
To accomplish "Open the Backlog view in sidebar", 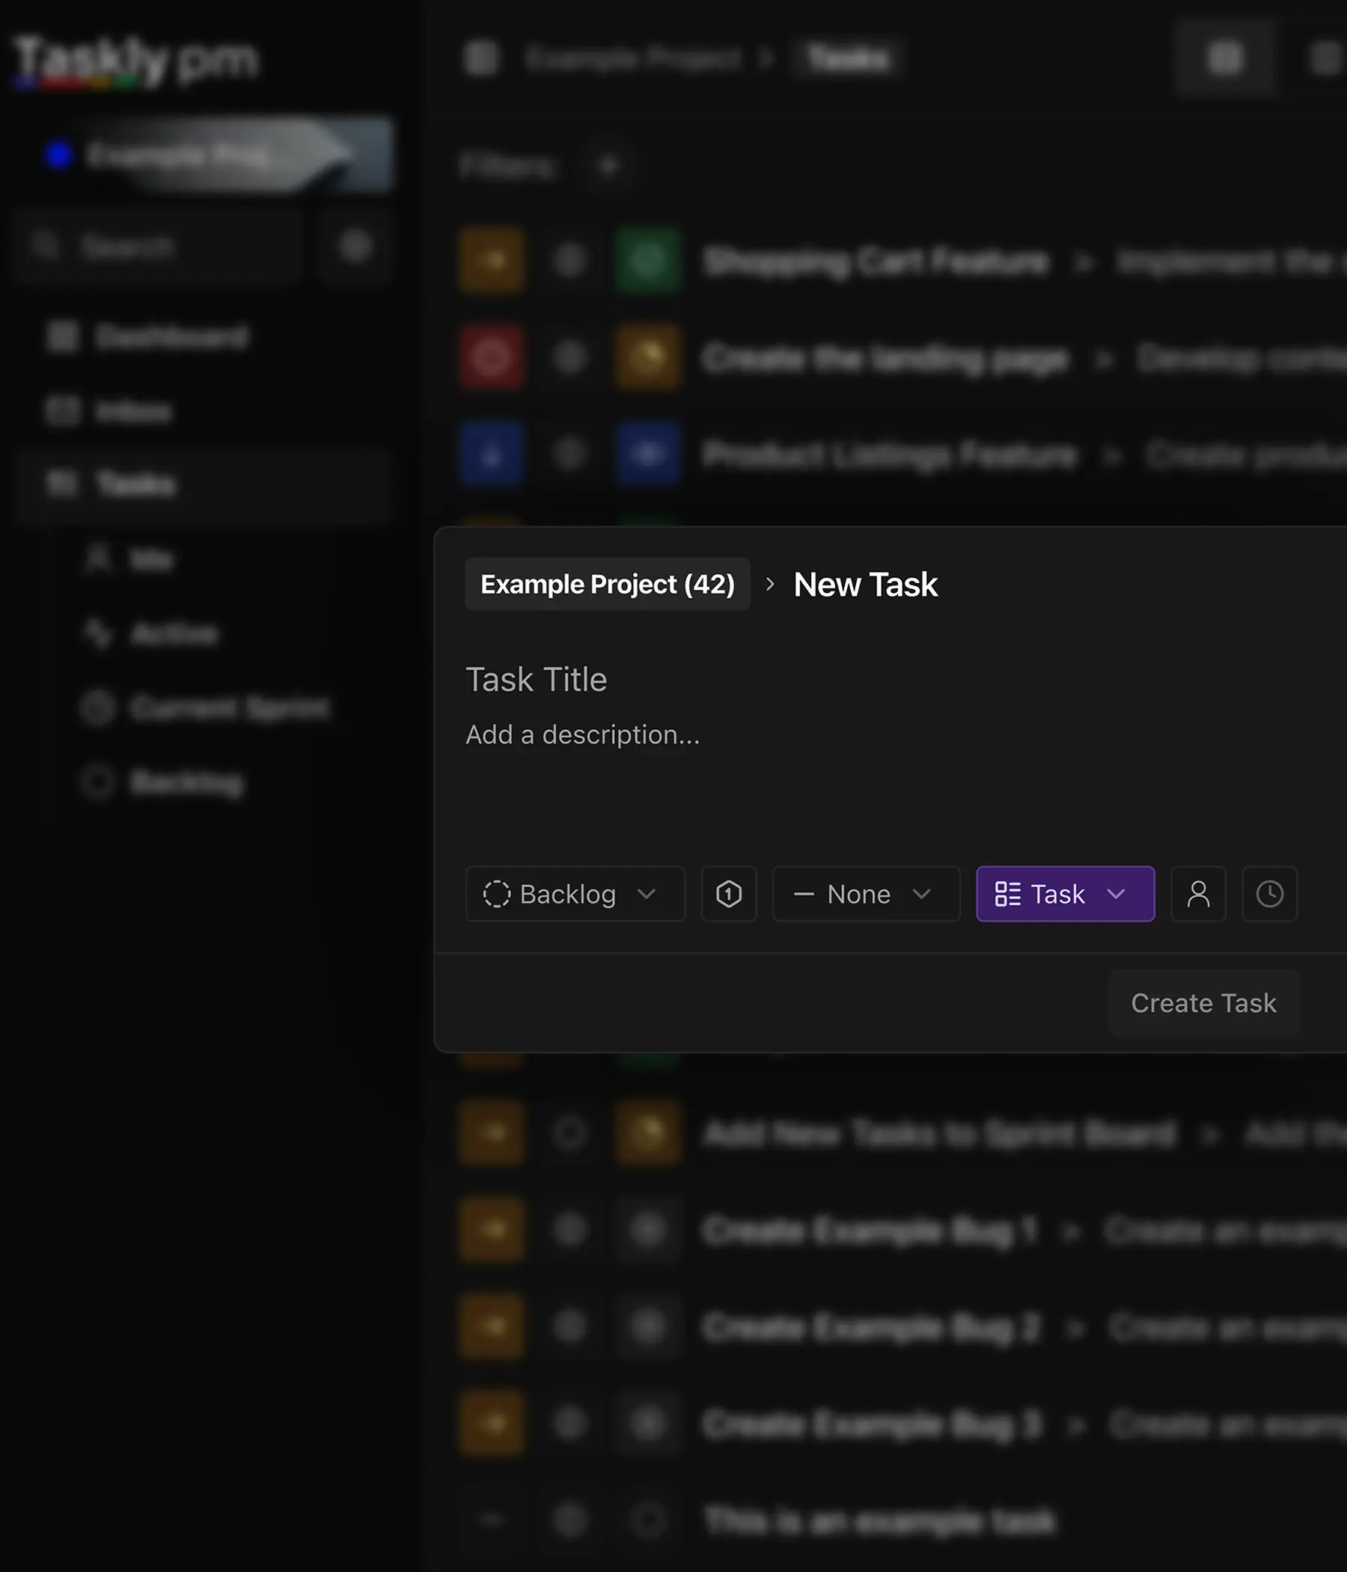I will (x=163, y=782).
